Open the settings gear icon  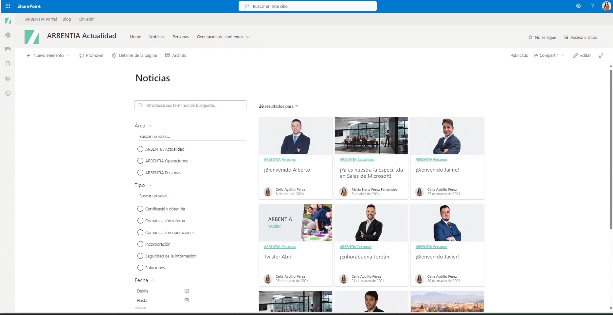[578, 6]
